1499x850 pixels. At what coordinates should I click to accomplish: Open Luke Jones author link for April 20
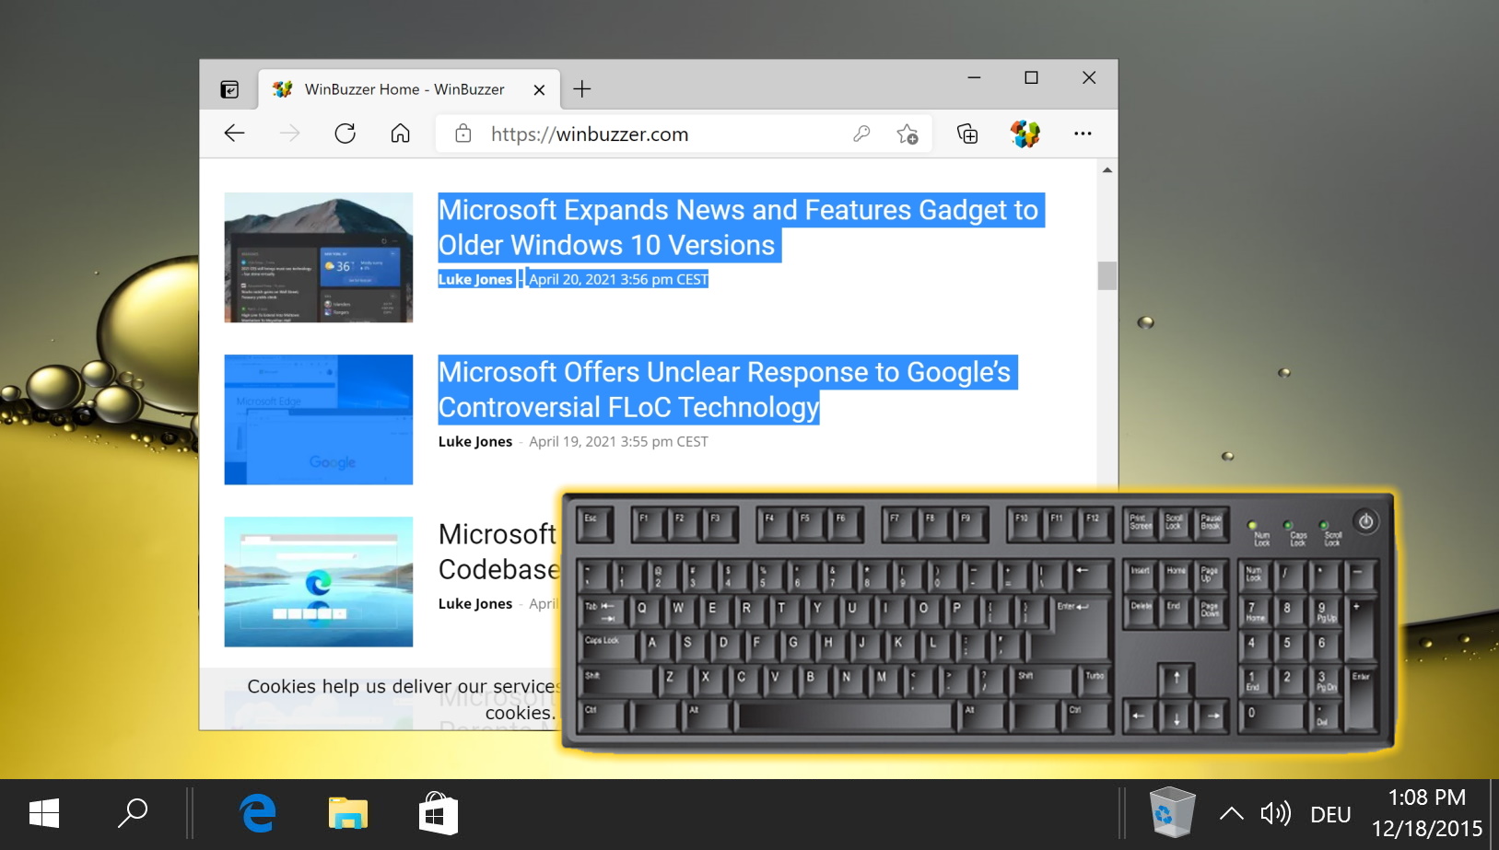pos(475,279)
